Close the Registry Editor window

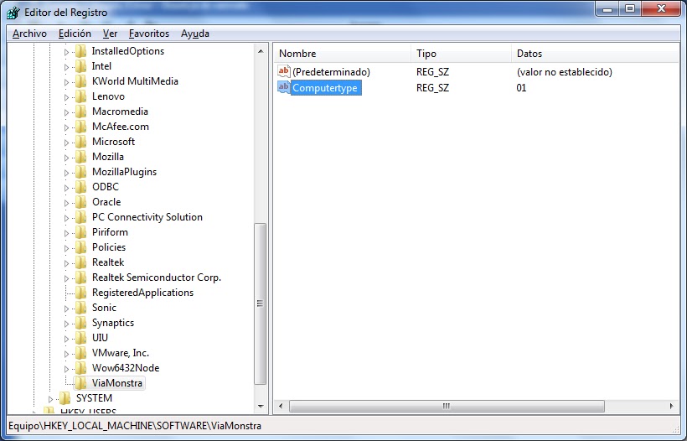(x=662, y=10)
